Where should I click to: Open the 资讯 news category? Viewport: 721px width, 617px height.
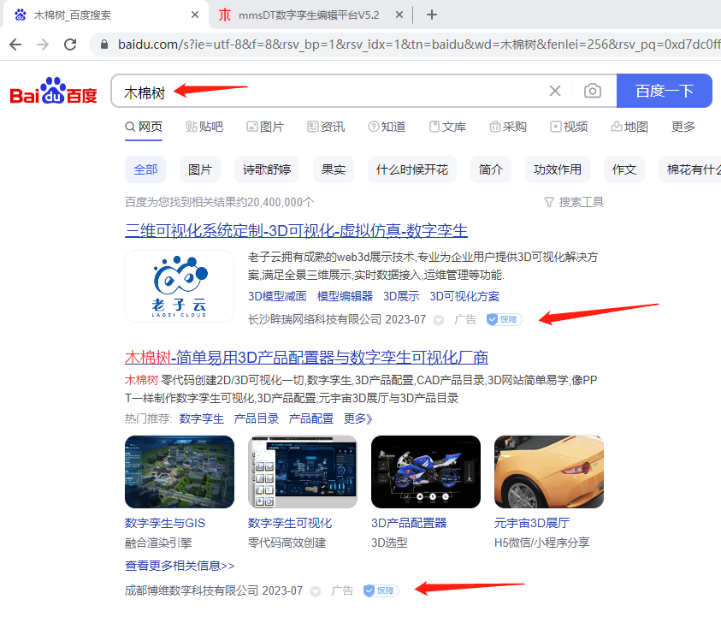pyautogui.click(x=326, y=127)
